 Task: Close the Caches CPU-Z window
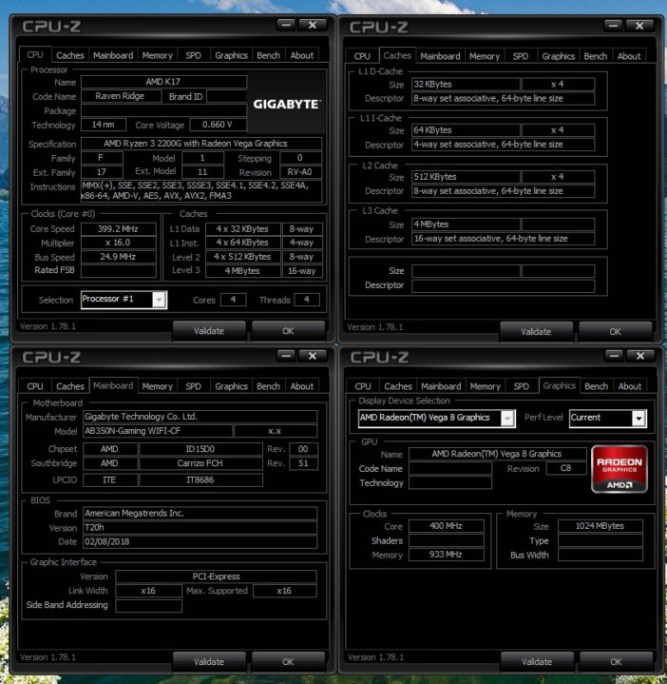coord(639,26)
